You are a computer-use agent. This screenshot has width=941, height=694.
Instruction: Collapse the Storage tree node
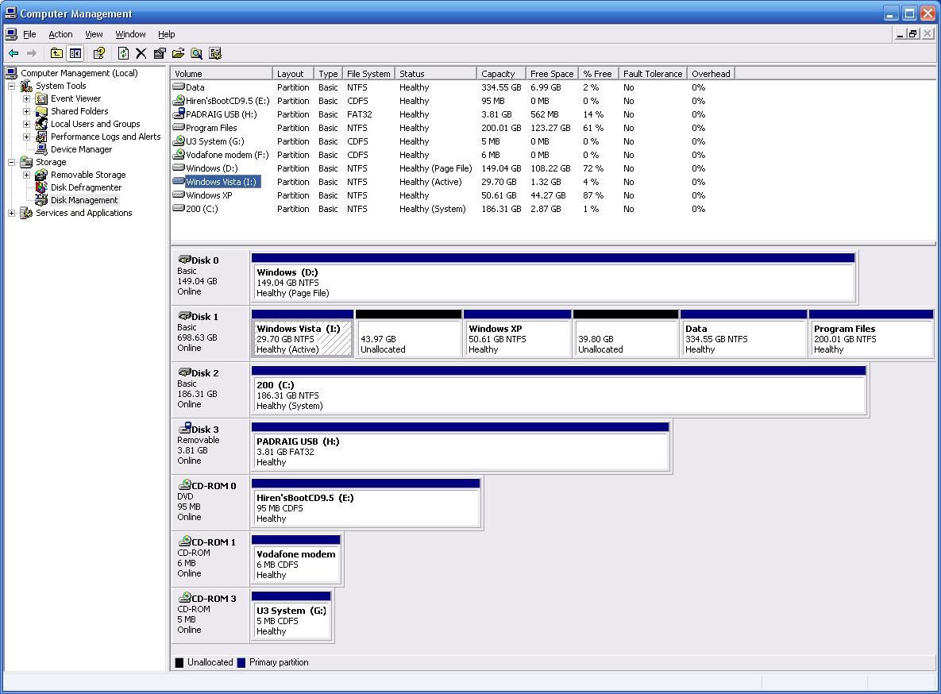click(x=11, y=162)
